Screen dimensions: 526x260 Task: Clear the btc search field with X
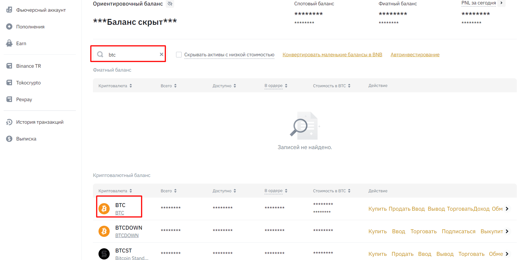(161, 54)
